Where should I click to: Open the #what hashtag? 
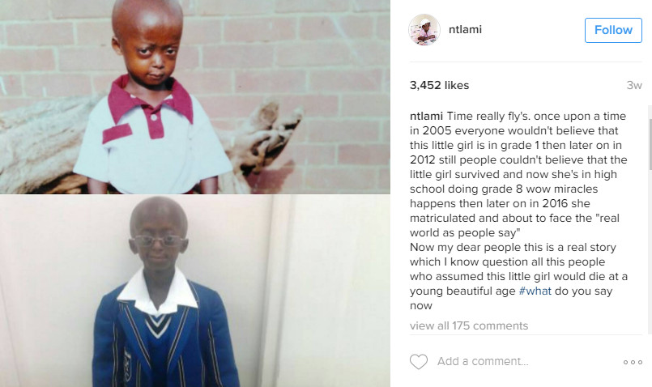point(535,291)
